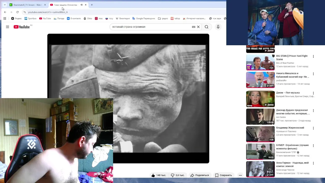Click channel name Bits of Real Panther
This screenshot has width=325, height=183.
pos(285,63)
